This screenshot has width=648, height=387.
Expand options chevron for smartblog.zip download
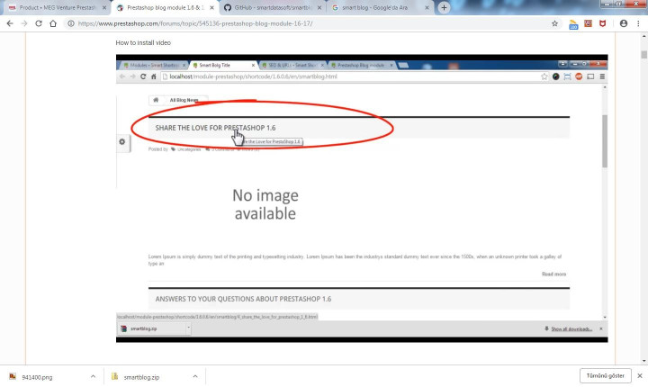195,376
